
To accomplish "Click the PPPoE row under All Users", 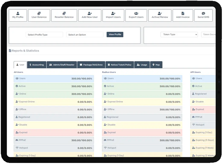I will pos(54,140).
